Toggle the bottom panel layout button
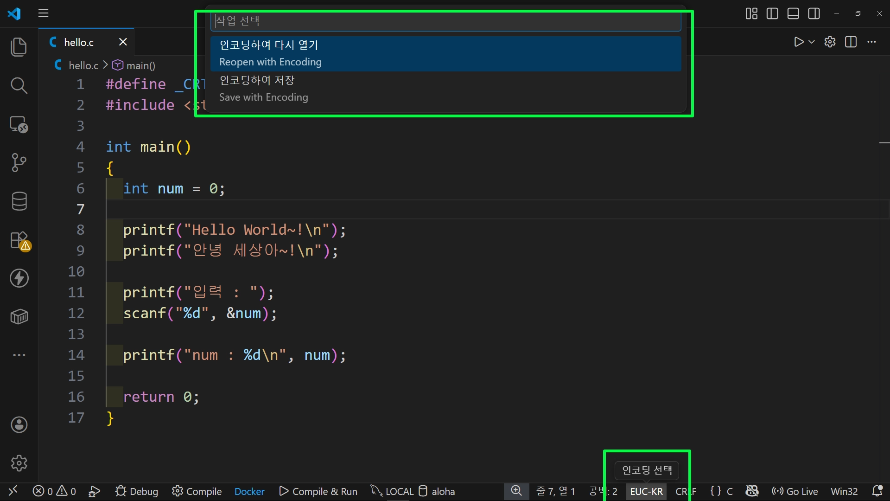890x501 pixels. (x=793, y=13)
